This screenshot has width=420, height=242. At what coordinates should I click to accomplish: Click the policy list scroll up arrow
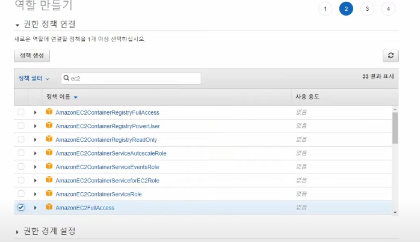[395, 109]
